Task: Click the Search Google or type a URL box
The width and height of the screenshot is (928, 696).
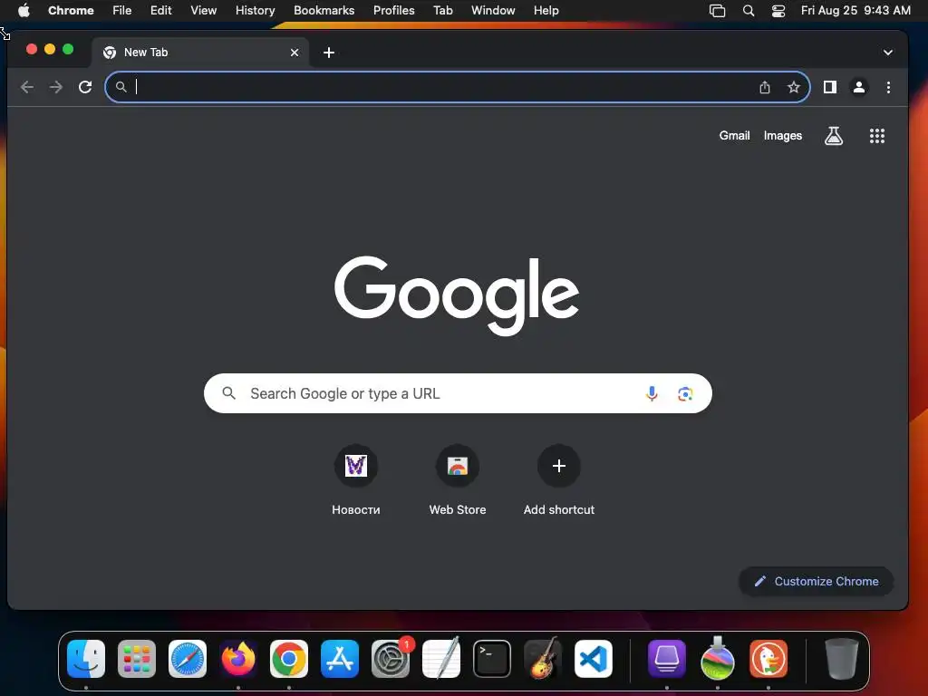Action: (458, 393)
